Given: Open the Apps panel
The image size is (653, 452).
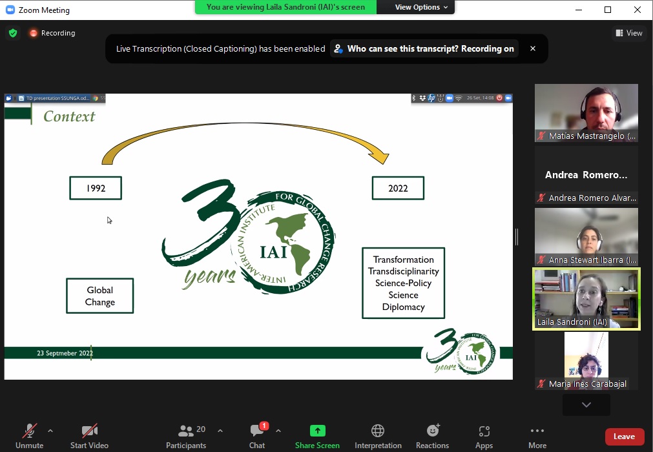Looking at the screenshot, I should click(484, 437).
